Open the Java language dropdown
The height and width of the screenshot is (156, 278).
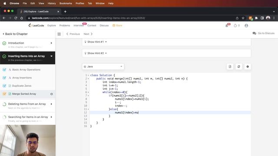click(x=103, y=66)
